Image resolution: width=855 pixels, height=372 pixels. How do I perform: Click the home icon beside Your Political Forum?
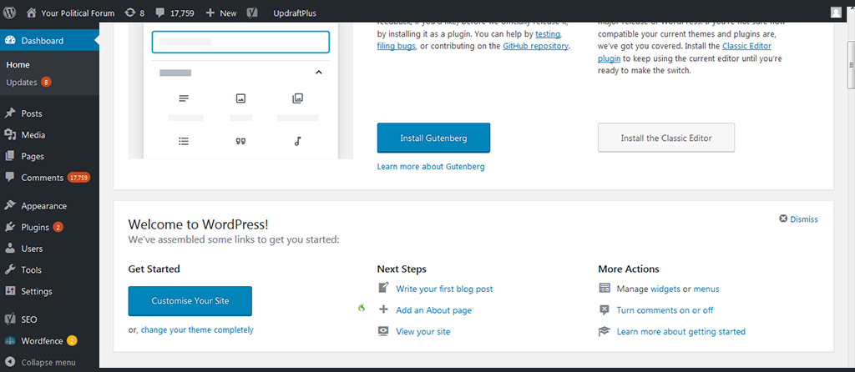[33, 13]
